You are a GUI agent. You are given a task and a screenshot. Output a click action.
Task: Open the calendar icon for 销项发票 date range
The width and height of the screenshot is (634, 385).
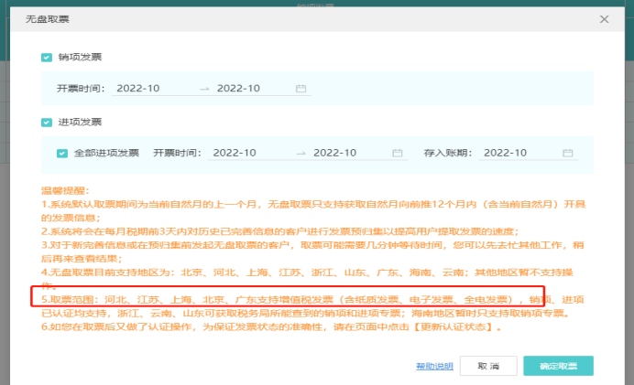pos(301,89)
